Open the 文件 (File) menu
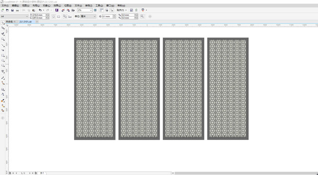The height and width of the screenshot is (175, 318). point(5,5)
